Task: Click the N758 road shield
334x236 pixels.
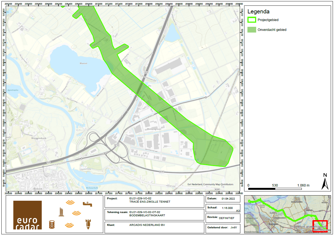Action: [117, 145]
